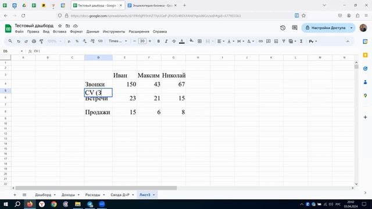
Task: Open the Файл menu
Action: tap(19, 31)
